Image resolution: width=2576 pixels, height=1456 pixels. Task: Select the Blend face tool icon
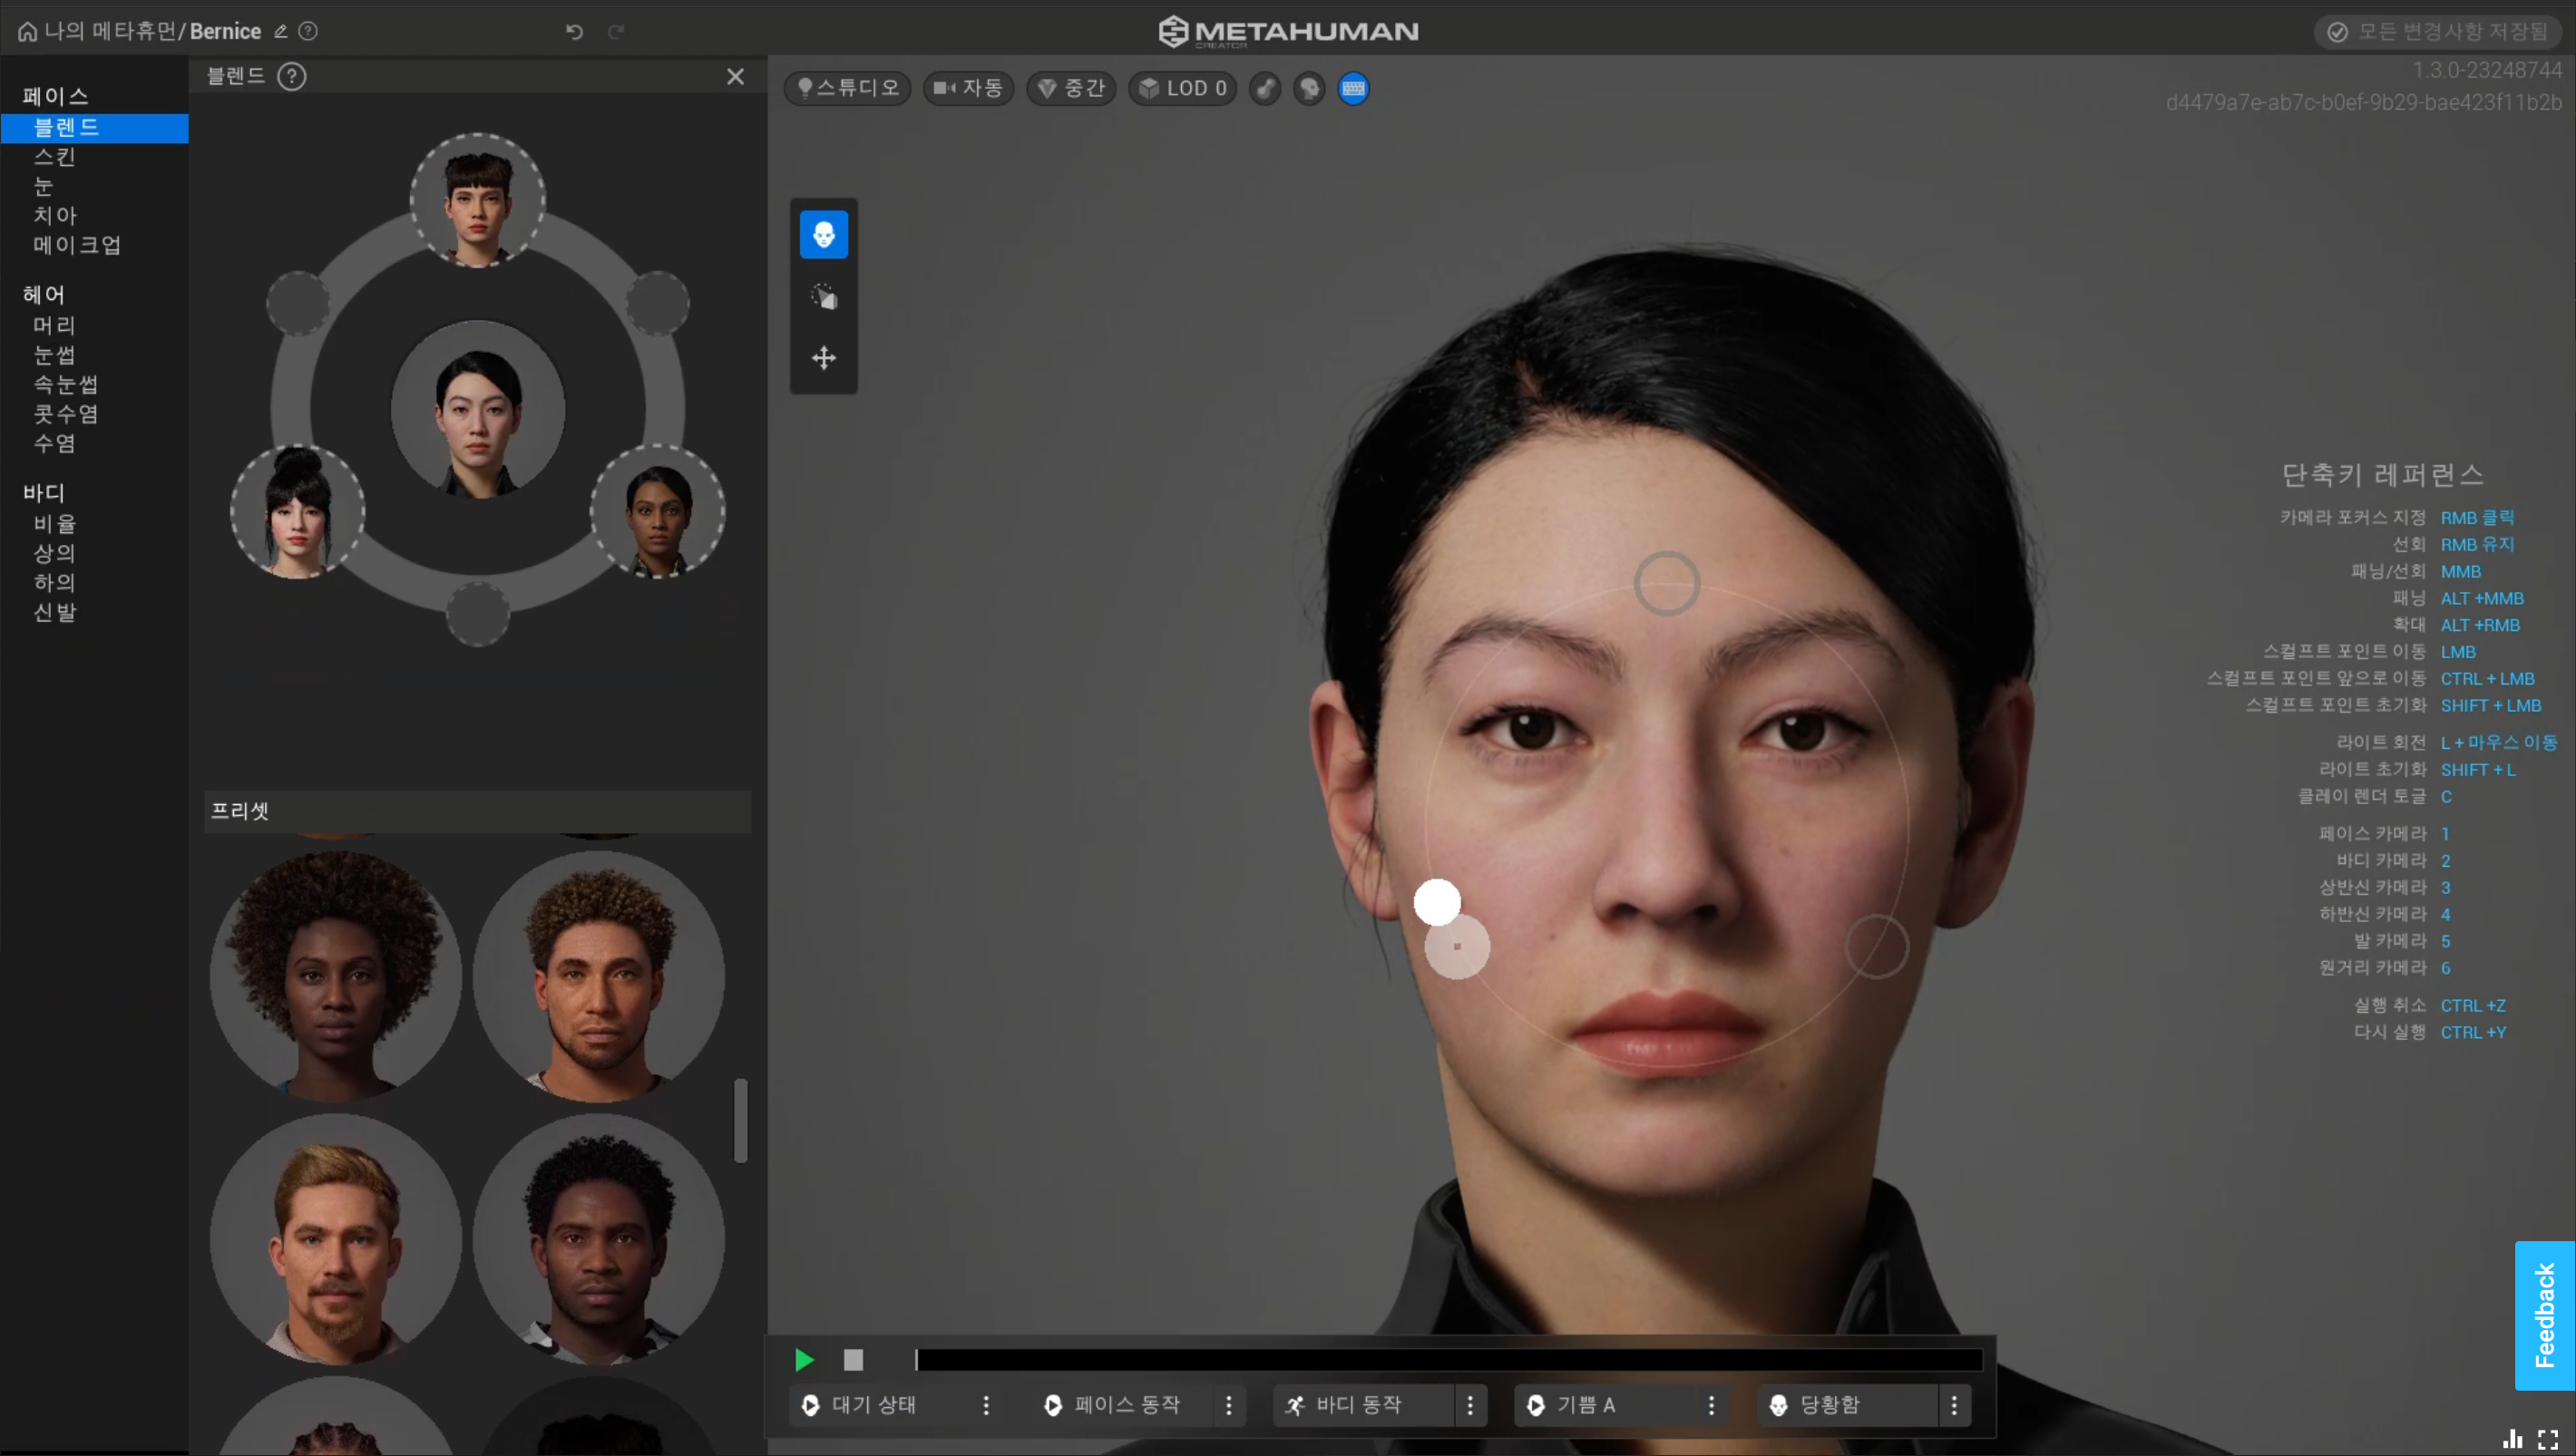(x=824, y=234)
